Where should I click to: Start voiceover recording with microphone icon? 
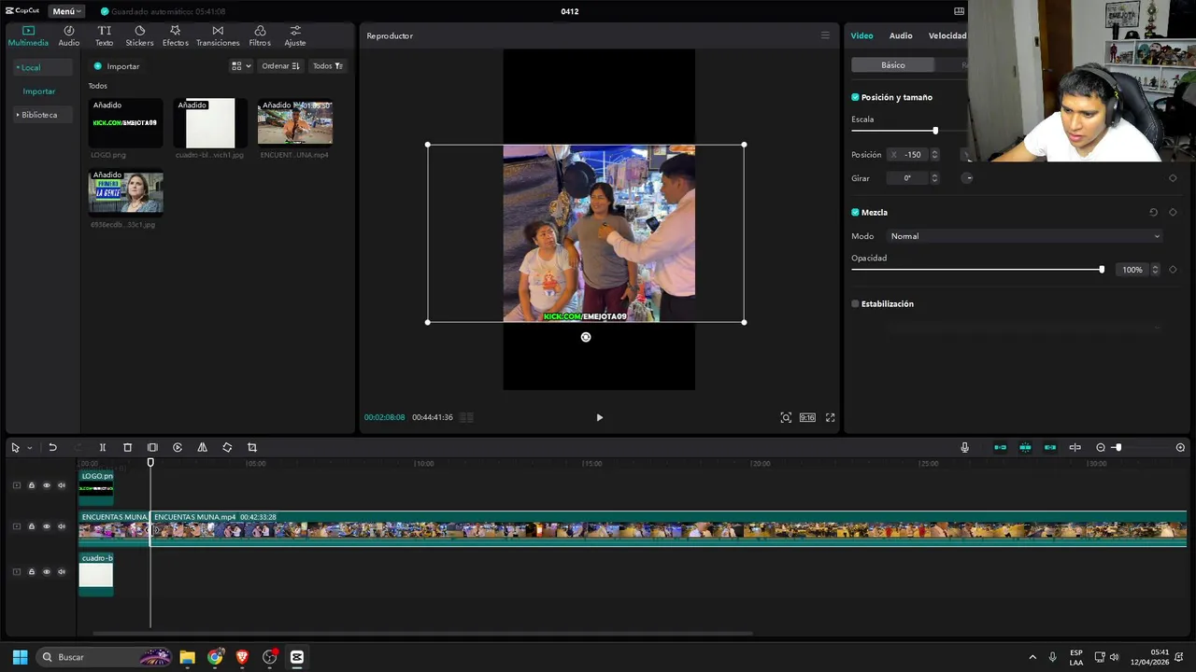pos(965,448)
